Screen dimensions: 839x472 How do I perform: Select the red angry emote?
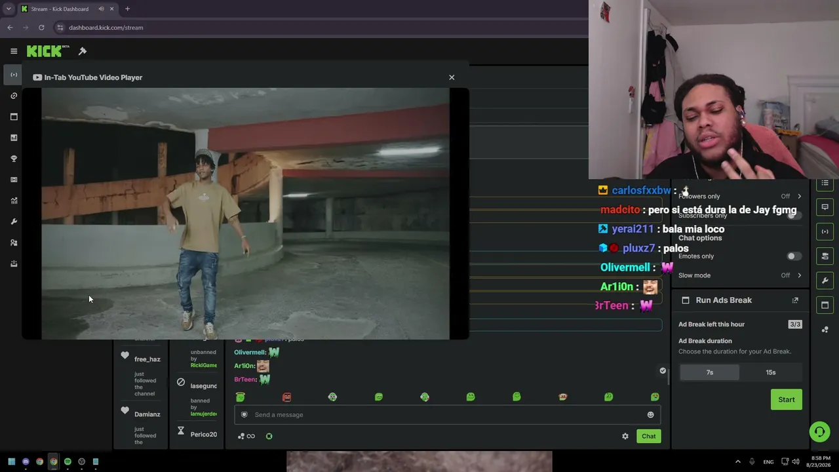click(x=286, y=397)
